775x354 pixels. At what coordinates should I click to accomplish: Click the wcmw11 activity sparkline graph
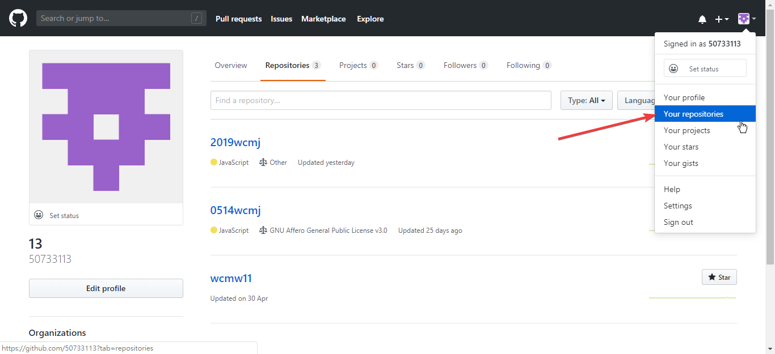point(693,297)
